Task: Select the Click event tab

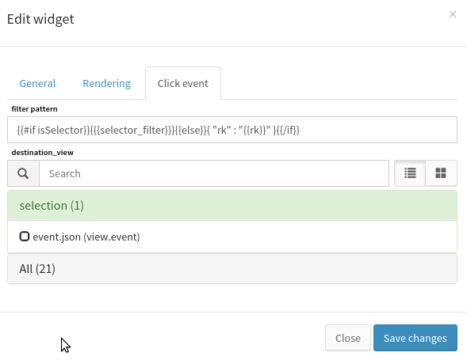Action: point(183,83)
